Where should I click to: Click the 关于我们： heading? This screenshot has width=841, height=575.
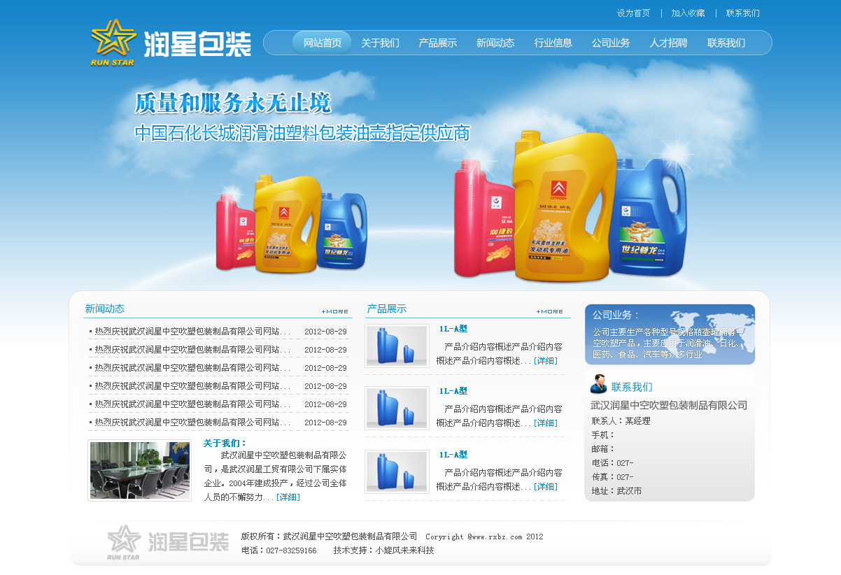click(x=225, y=443)
